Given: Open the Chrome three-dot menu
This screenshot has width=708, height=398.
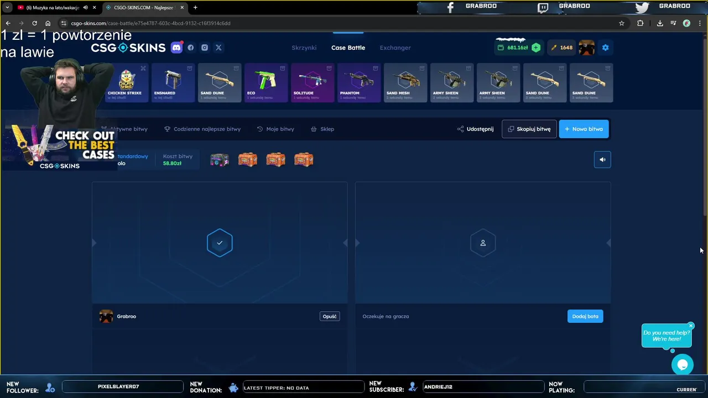Looking at the screenshot, I should (x=700, y=23).
